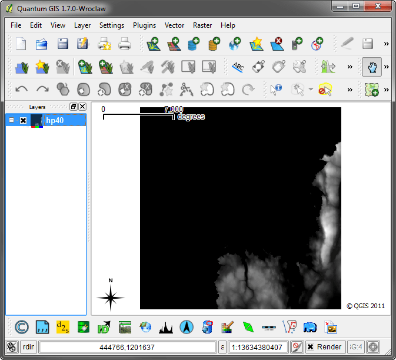Viewport: 396px width, 360px height.
Task: Open the Edit menu
Action: [x=36, y=25]
